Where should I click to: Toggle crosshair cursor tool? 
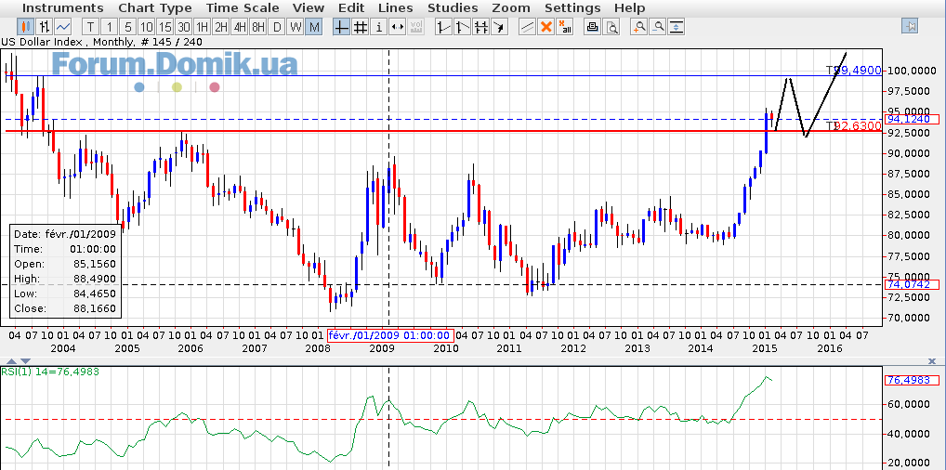click(x=341, y=27)
